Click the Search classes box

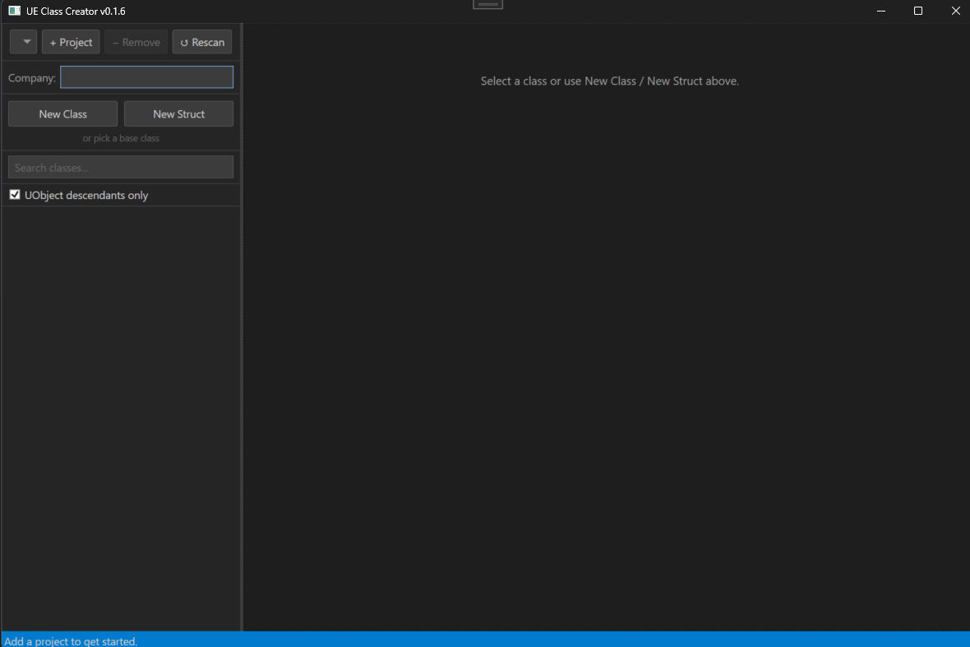[x=121, y=168]
